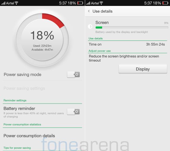This screenshot has width=170, height=151.
Task: Go back using the Use details arrow
Action: click(89, 11)
